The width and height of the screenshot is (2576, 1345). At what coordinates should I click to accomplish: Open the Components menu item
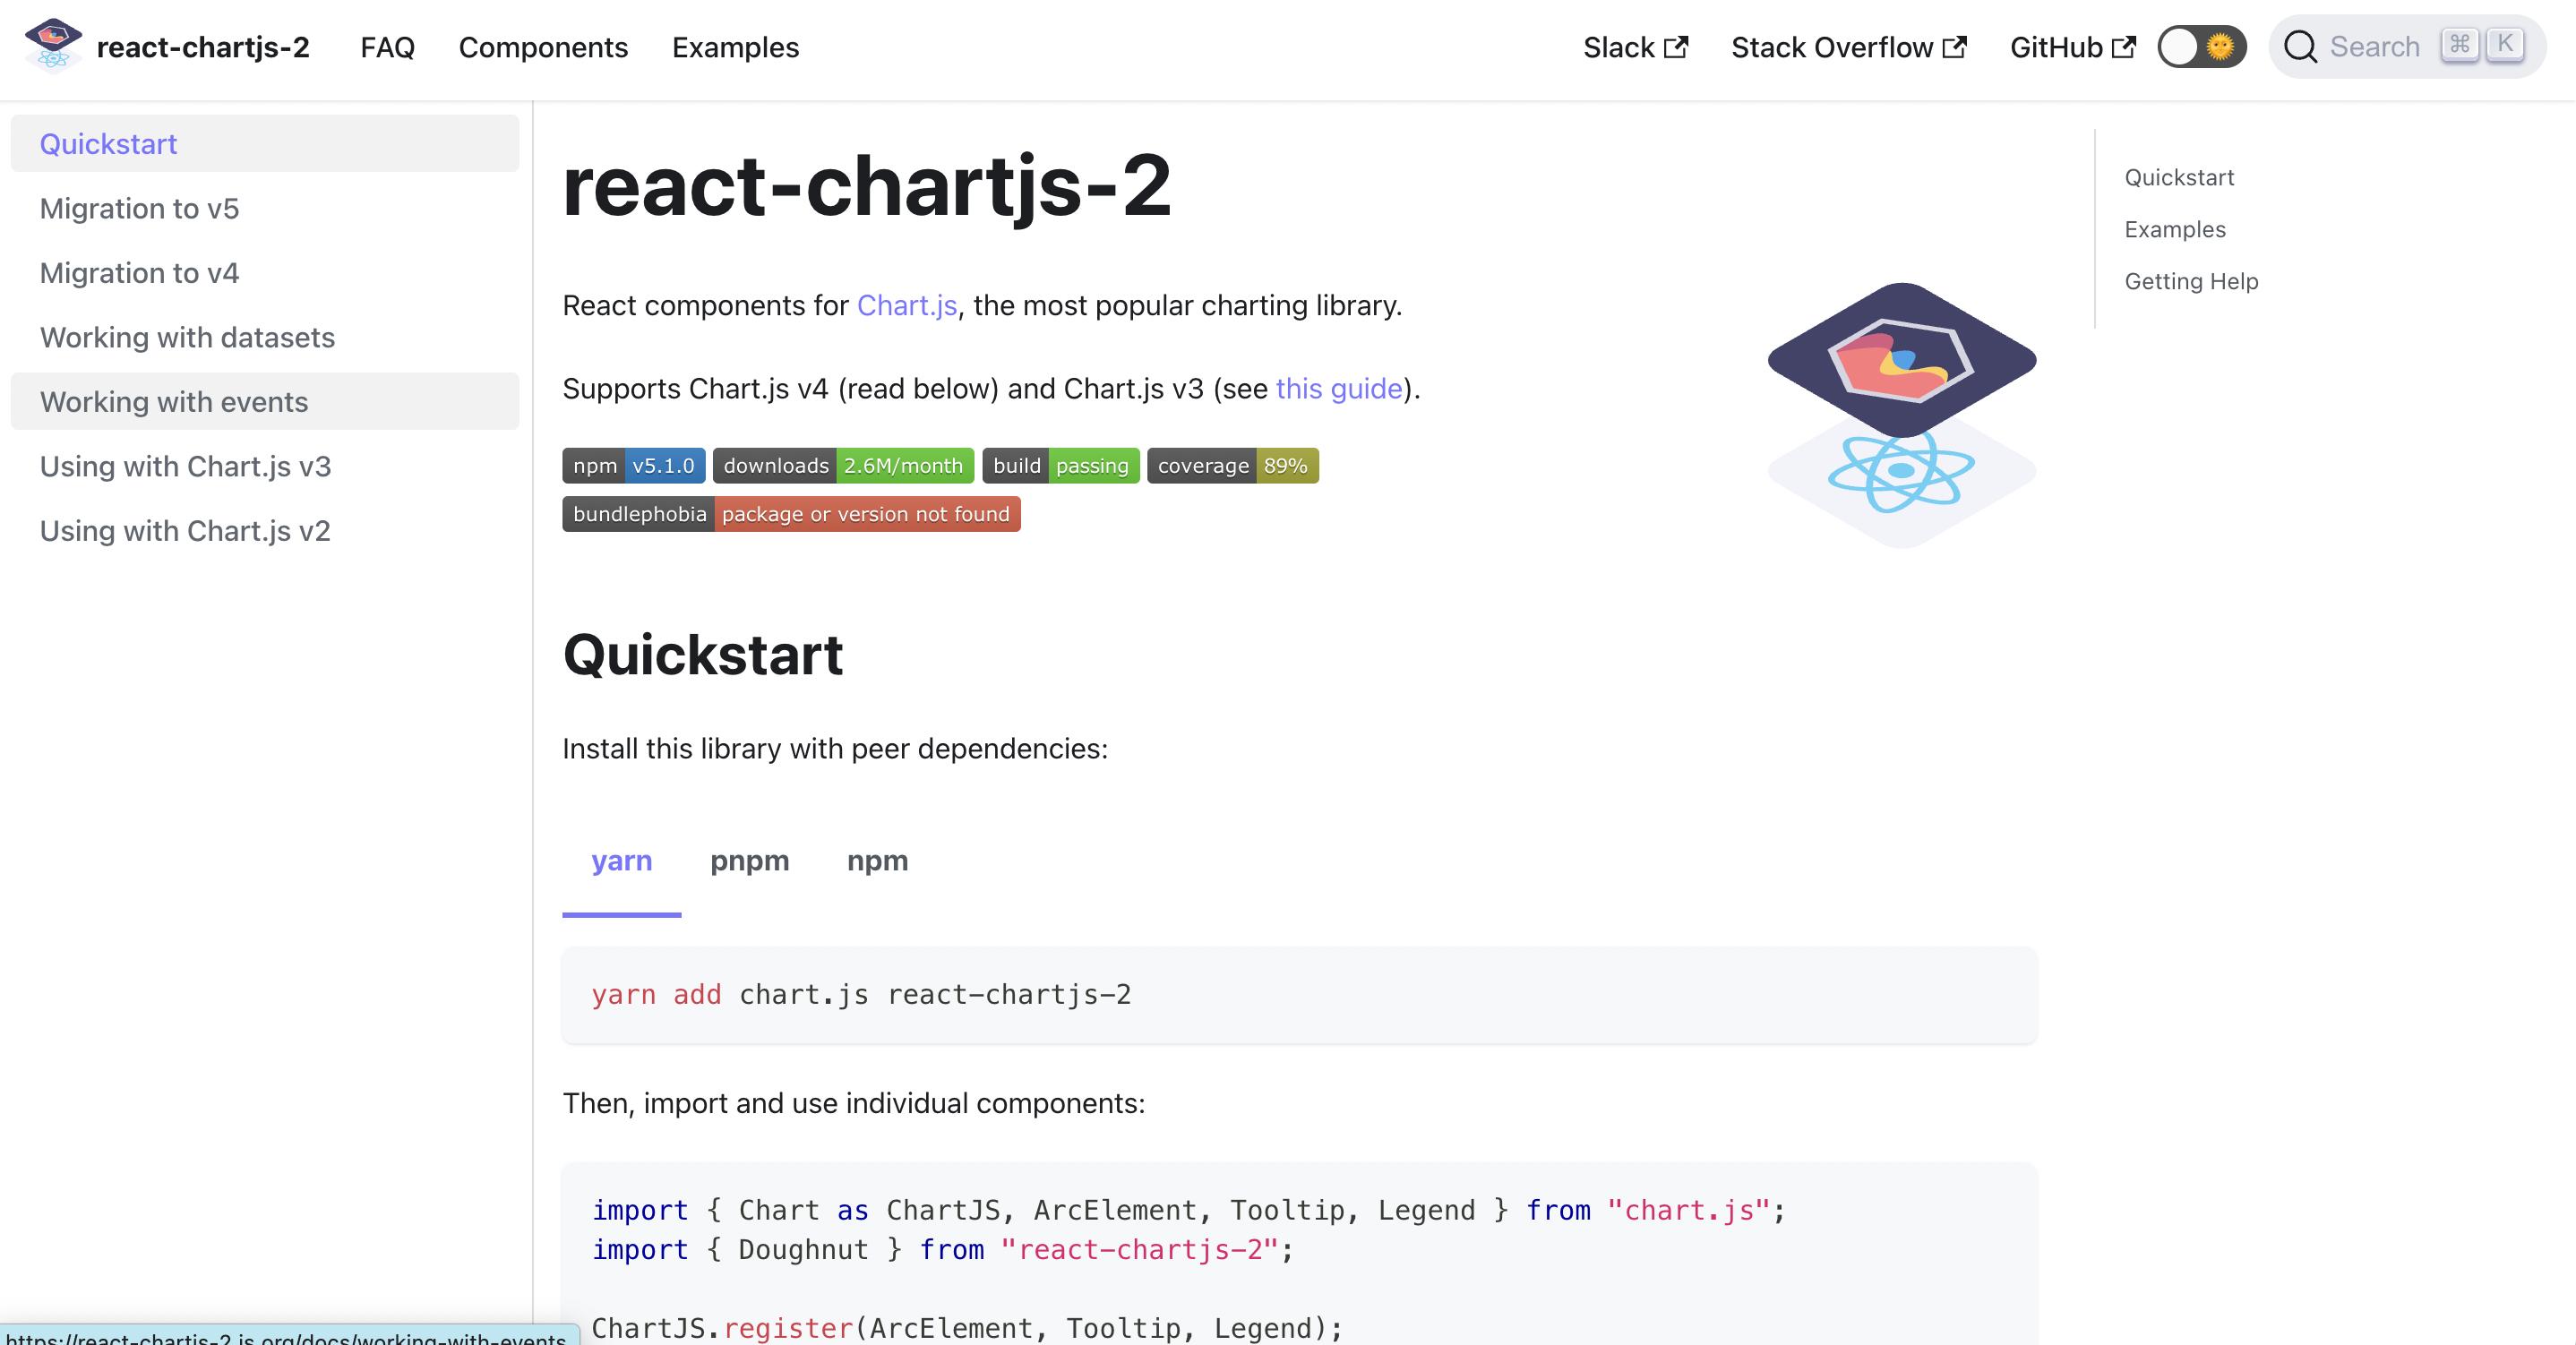(543, 47)
